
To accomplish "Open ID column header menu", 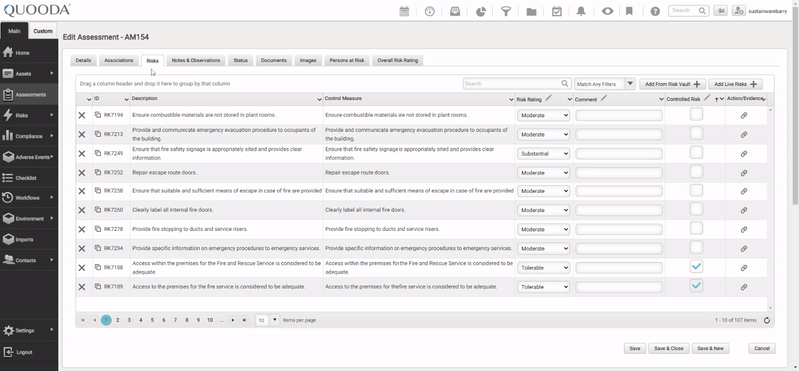I will [127, 100].
